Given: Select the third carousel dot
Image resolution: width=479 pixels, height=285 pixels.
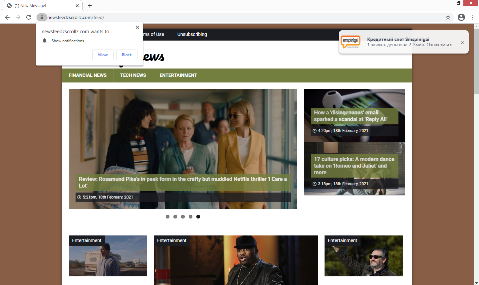Looking at the screenshot, I should (x=183, y=216).
